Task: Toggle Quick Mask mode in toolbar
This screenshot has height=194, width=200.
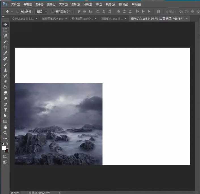Action: [5, 156]
